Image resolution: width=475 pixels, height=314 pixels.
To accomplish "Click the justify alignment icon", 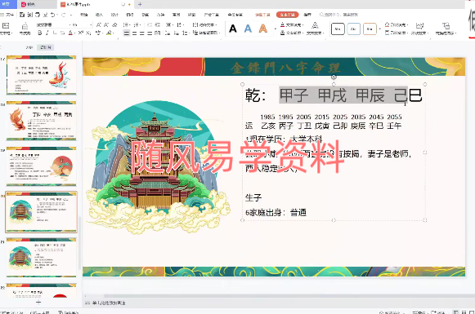I will pyautogui.click(x=150, y=33).
